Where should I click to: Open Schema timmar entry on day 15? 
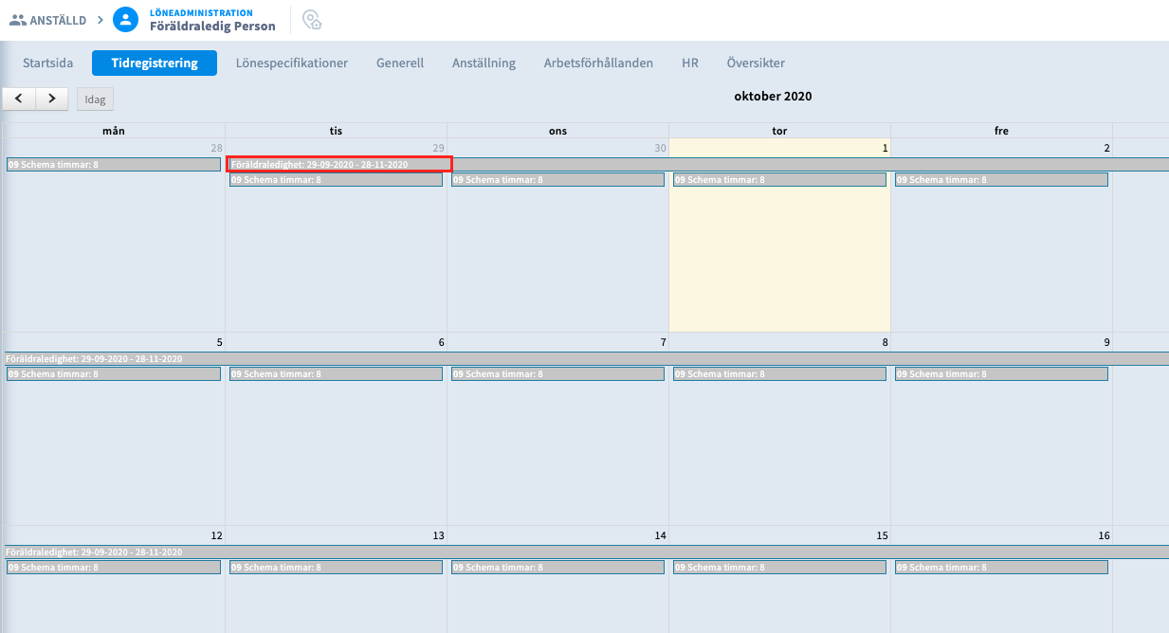coord(779,567)
